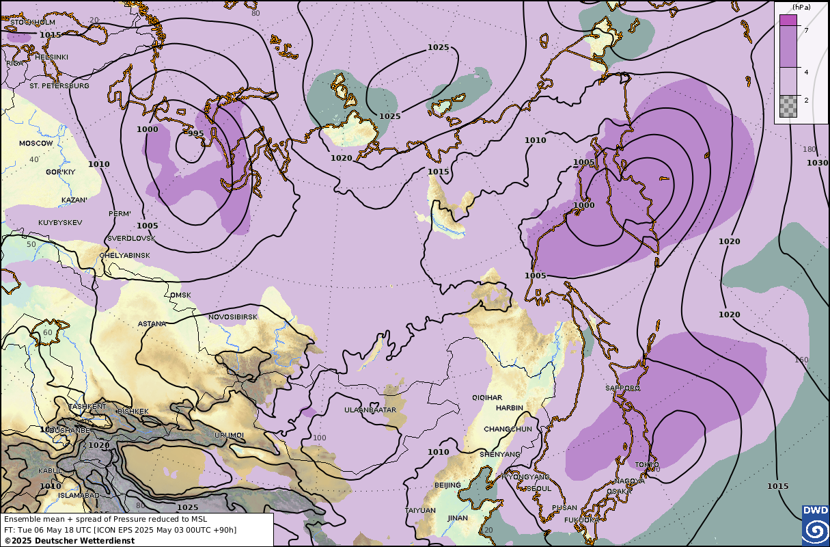Click the PERM' city label

pyautogui.click(x=120, y=214)
